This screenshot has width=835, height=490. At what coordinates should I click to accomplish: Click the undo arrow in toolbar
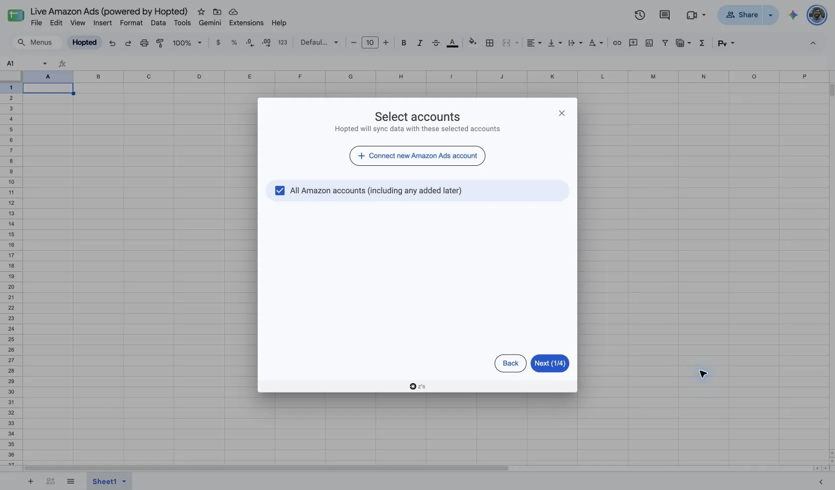(x=112, y=43)
